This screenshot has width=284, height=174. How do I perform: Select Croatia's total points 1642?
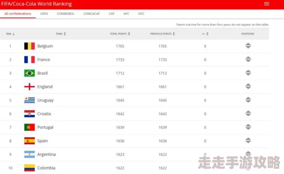pyautogui.click(x=120, y=114)
